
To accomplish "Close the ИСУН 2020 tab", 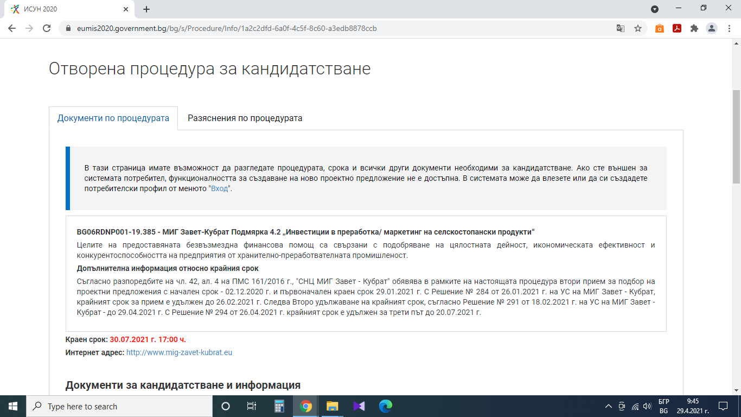I will [126, 9].
